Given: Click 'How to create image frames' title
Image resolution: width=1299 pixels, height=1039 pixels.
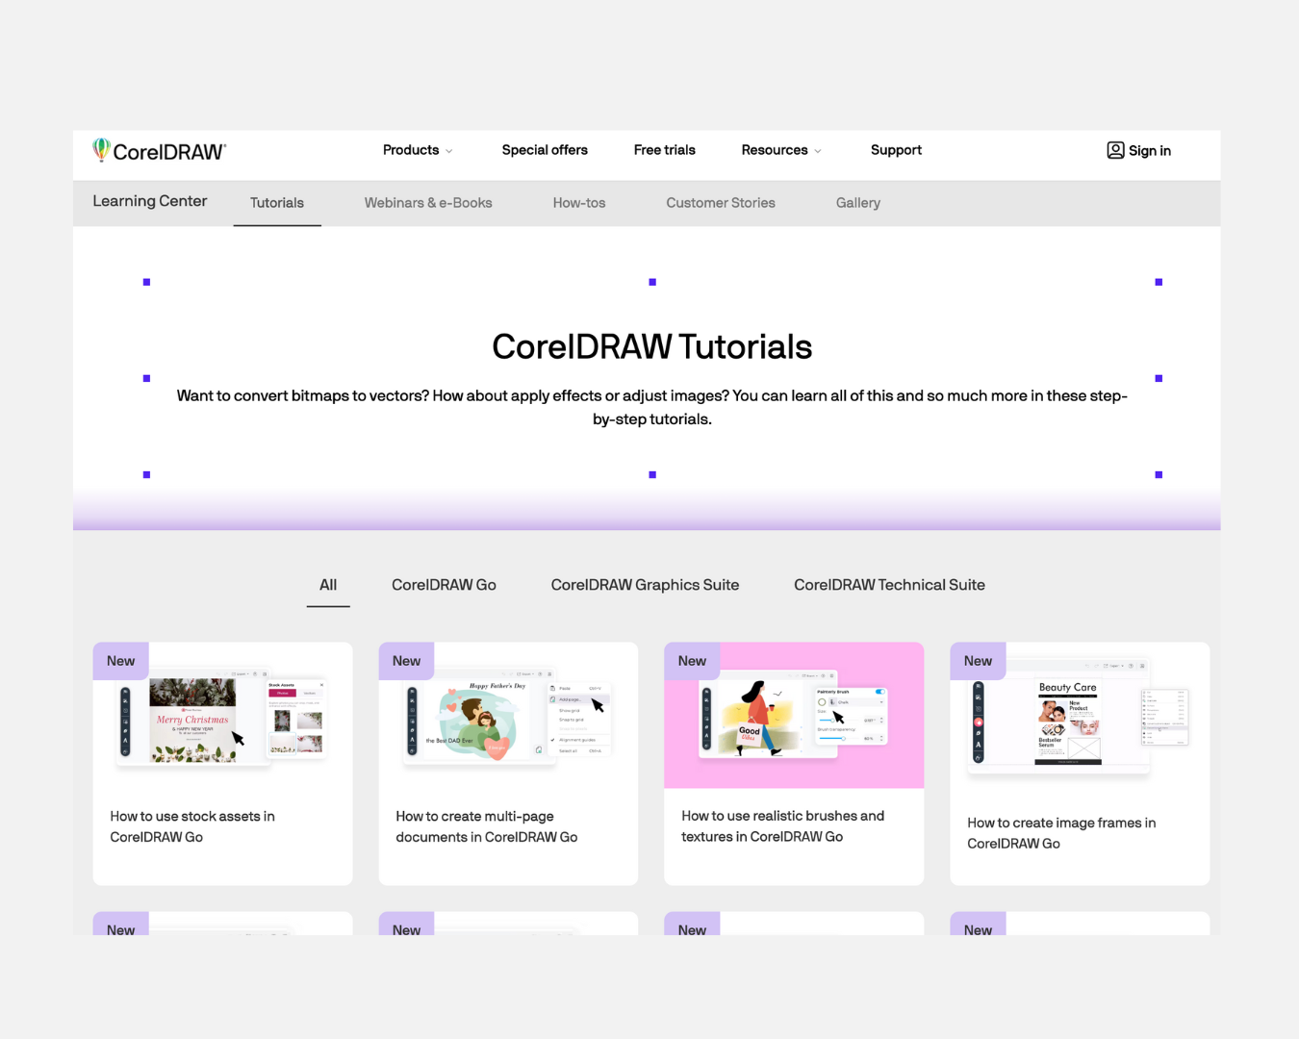Looking at the screenshot, I should point(1061,833).
